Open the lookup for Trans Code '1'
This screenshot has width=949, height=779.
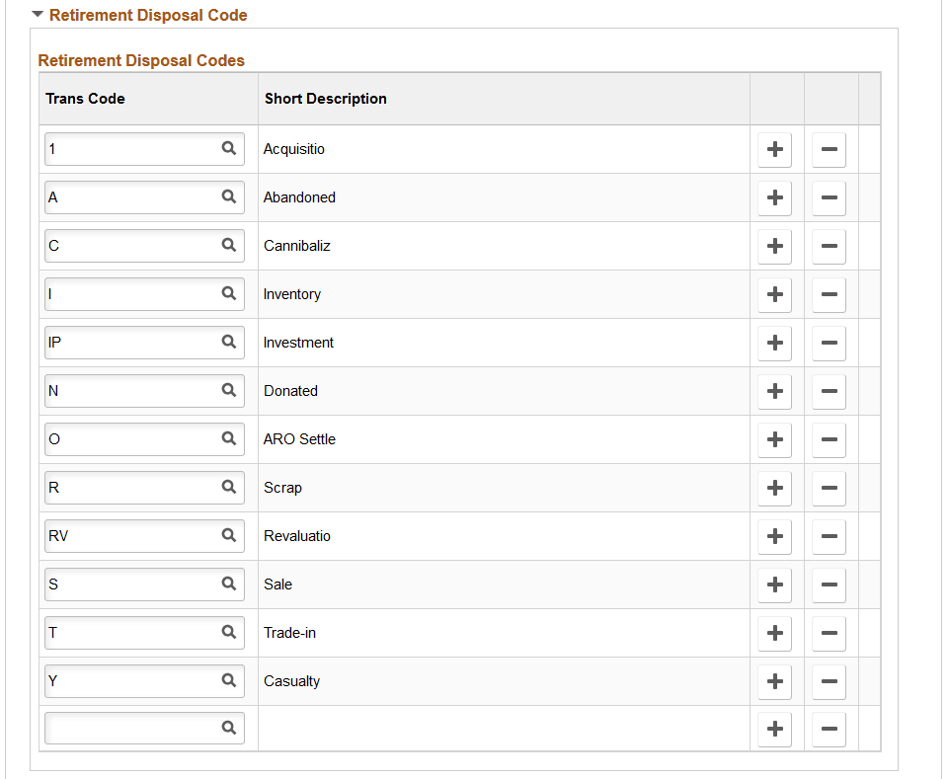pos(229,149)
